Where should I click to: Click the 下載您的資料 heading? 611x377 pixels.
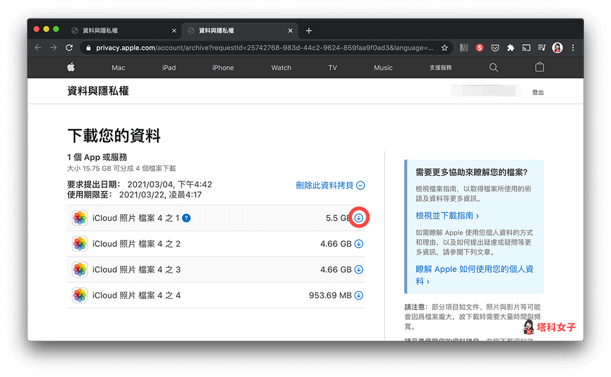(x=114, y=135)
